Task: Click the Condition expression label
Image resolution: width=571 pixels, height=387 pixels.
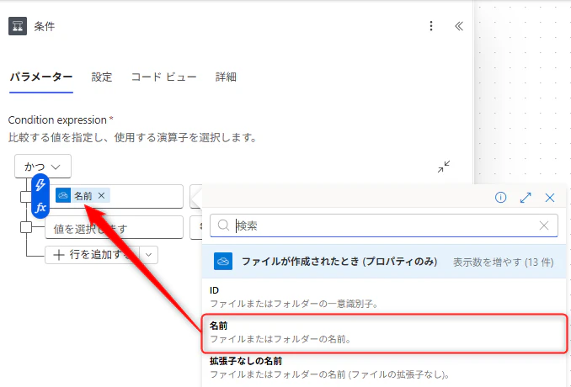Action: [57, 120]
